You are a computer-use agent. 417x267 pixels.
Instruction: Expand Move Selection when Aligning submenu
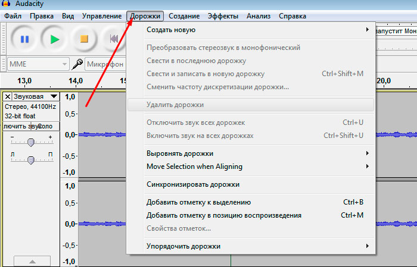(x=251, y=167)
